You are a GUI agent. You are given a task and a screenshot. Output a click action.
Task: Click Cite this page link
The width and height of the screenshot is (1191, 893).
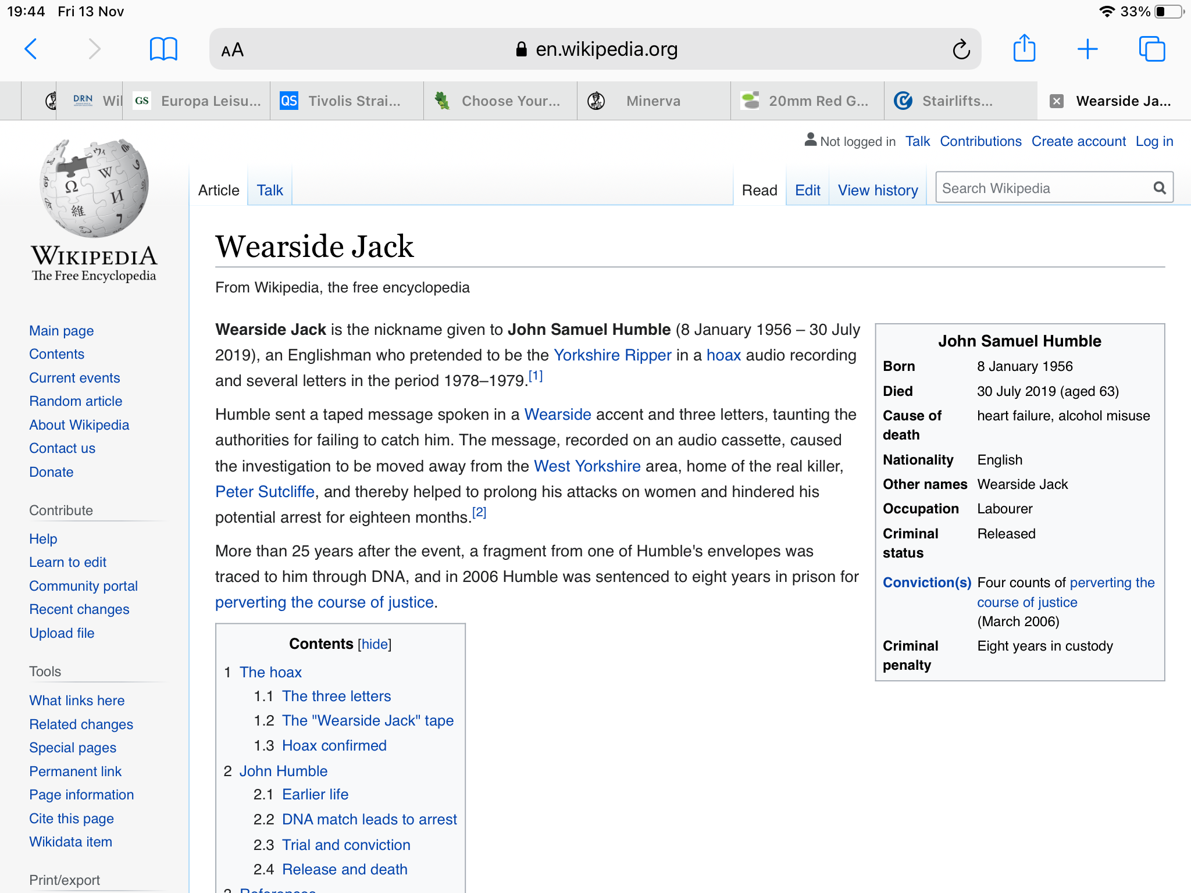pyautogui.click(x=72, y=819)
